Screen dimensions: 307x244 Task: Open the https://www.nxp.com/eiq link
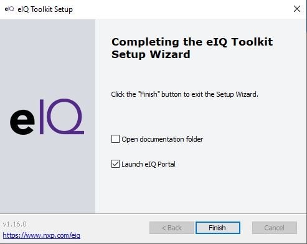click(x=42, y=235)
